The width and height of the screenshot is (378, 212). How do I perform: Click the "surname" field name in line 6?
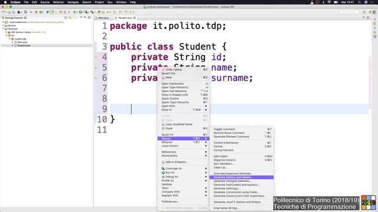tap(230, 78)
